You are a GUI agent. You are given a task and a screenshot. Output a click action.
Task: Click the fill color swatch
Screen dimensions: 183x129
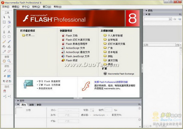[x=9, y=76]
